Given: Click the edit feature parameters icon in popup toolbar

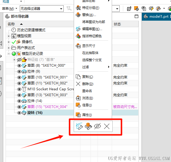Looking at the screenshot, I should 88,126.
